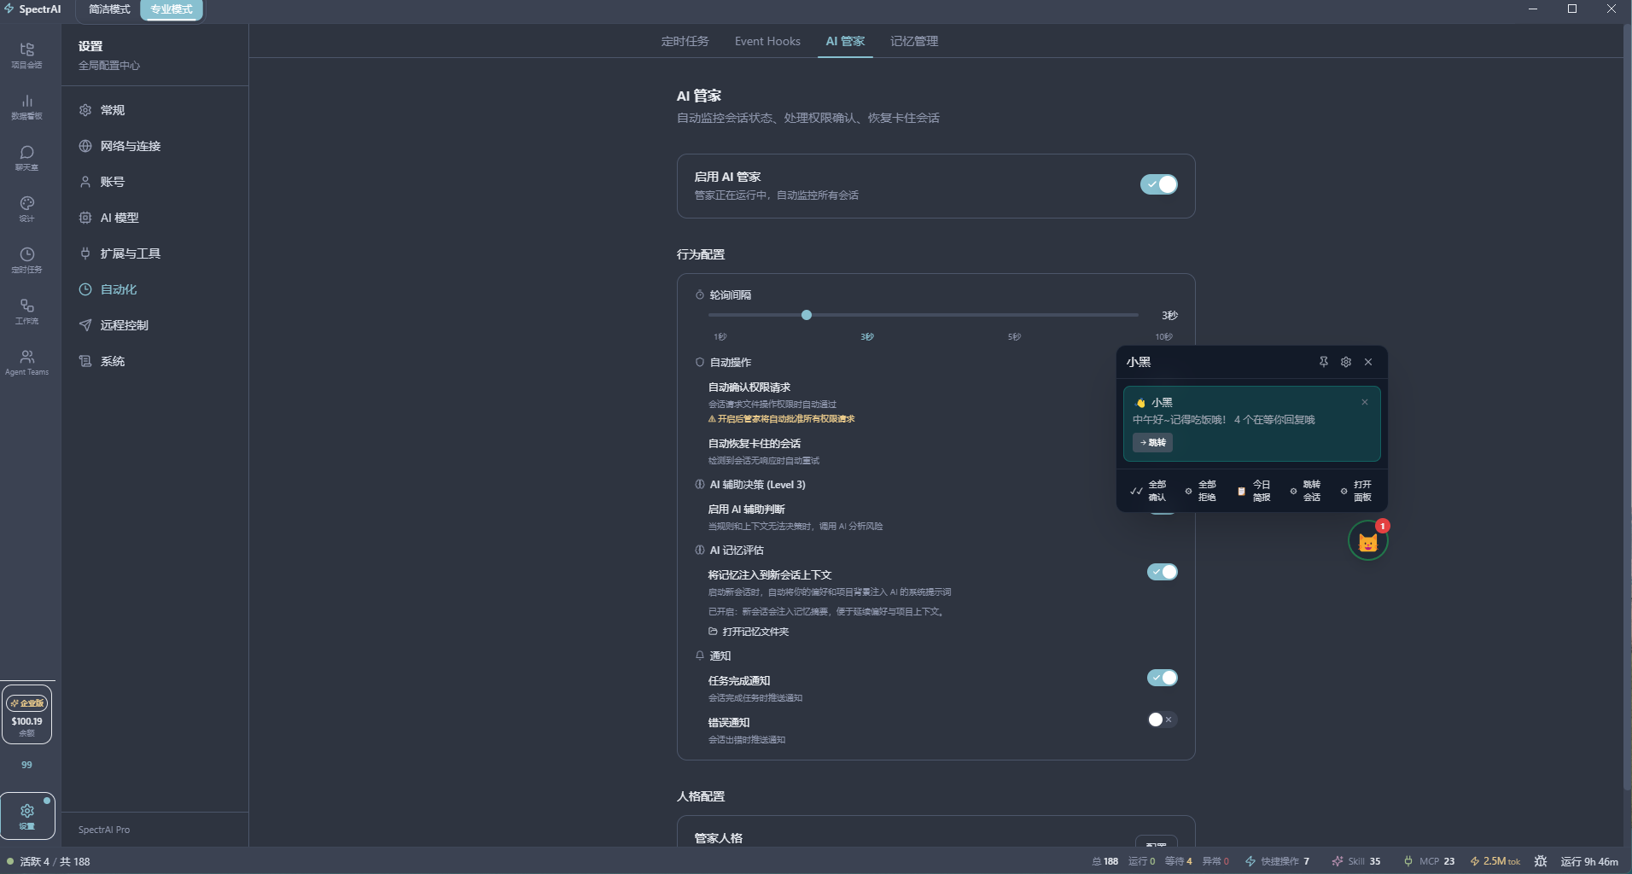The image size is (1632, 874).
Task: Open the 数据看板 panel
Action: click(x=26, y=107)
